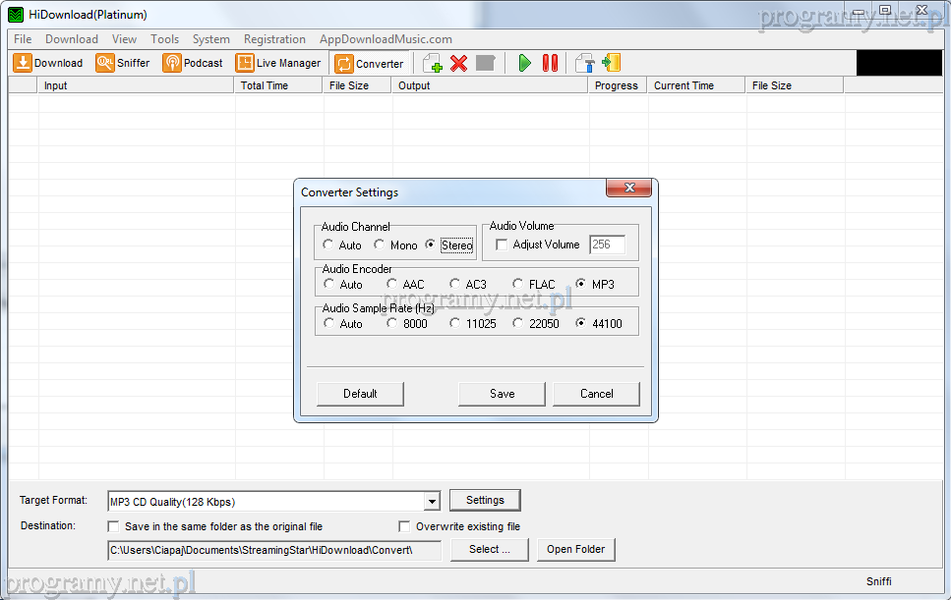Choose FLAC as audio encoder
Screen dimensions: 951x600
pos(517,285)
